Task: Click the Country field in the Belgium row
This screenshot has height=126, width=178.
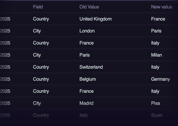Action: pos(41,79)
